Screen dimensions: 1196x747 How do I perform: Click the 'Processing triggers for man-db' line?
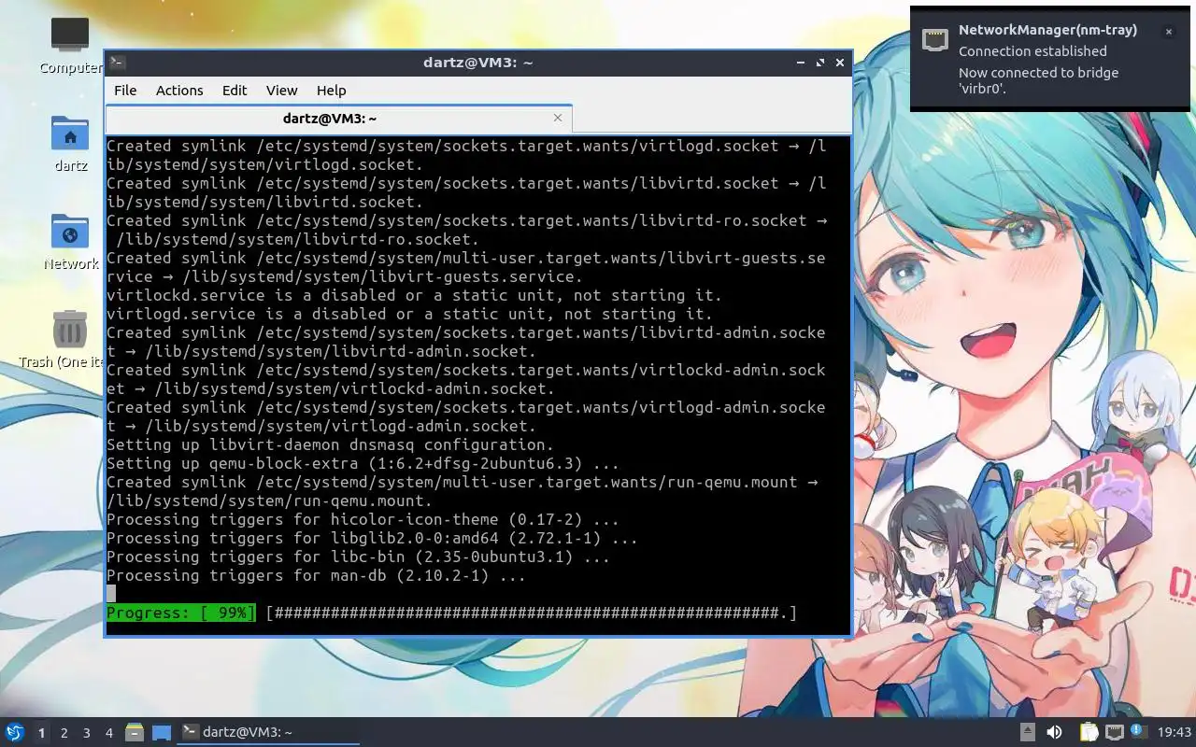coord(316,575)
